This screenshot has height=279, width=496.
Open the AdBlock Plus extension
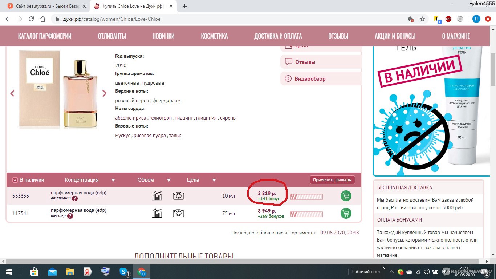(448, 19)
